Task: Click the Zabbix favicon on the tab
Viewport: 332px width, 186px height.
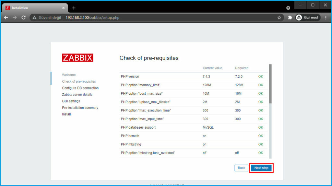Action: 8,8
